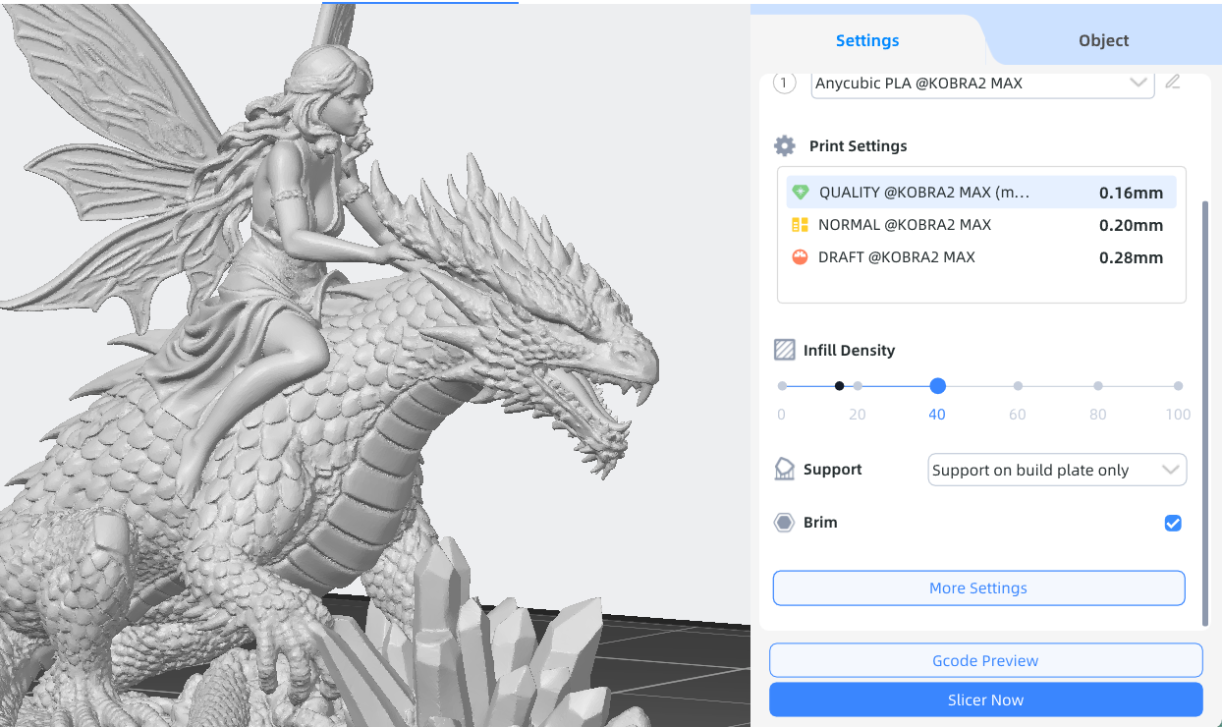Click the green diamond QUALITY preset icon
The width and height of the screenshot is (1222, 727).
click(x=800, y=193)
